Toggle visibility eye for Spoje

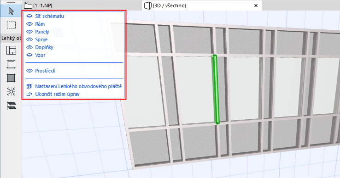pyautogui.click(x=29, y=39)
